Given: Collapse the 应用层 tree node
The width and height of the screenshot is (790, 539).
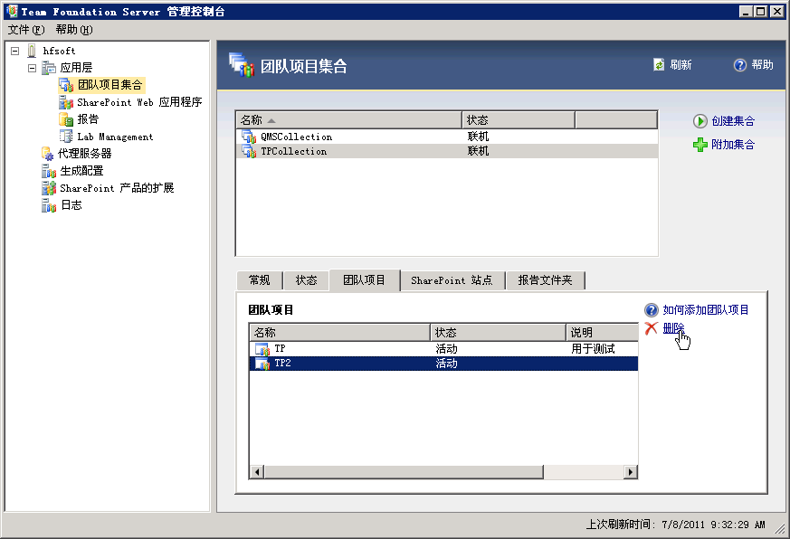Looking at the screenshot, I should pyautogui.click(x=33, y=68).
